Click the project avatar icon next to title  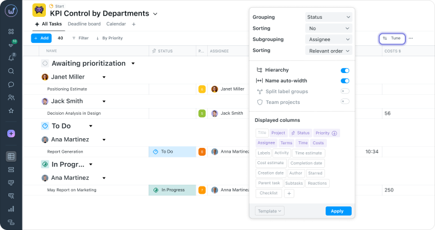point(39,10)
